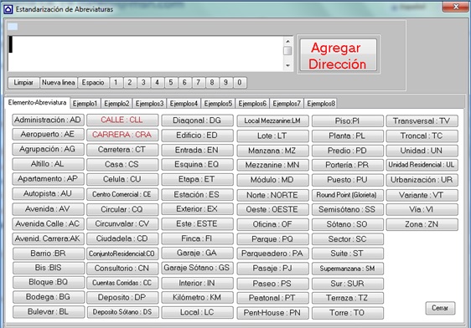Click Bloque : BQ

tap(49, 282)
